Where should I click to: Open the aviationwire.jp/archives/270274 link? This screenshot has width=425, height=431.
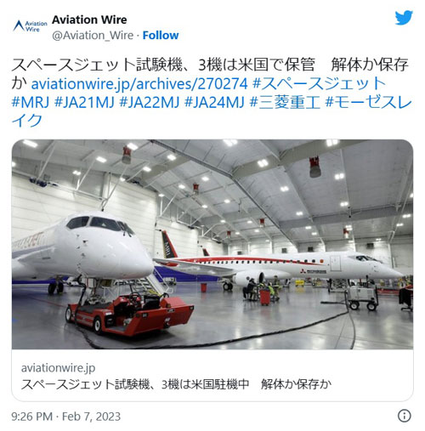pyautogui.click(x=139, y=84)
